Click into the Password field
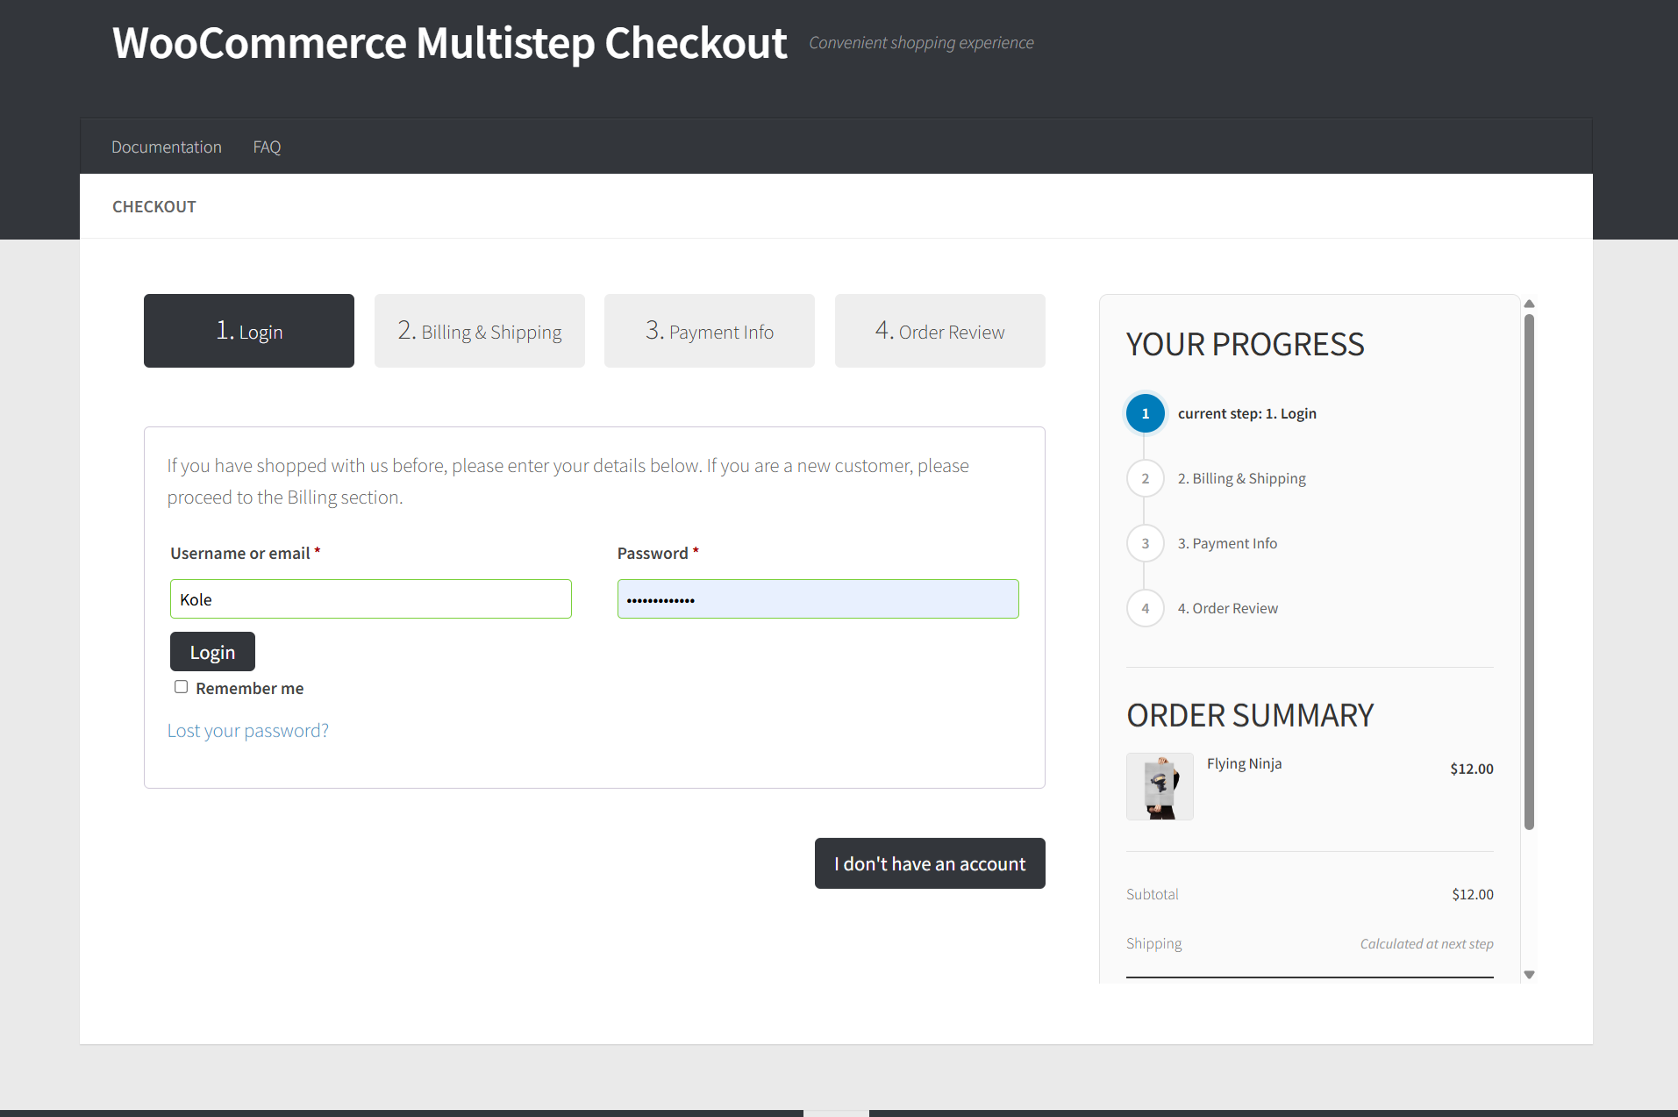Viewport: 1678px width, 1117px height. click(818, 599)
